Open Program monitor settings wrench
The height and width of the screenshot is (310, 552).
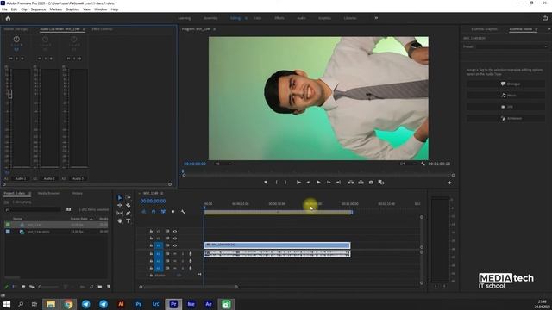click(x=423, y=164)
